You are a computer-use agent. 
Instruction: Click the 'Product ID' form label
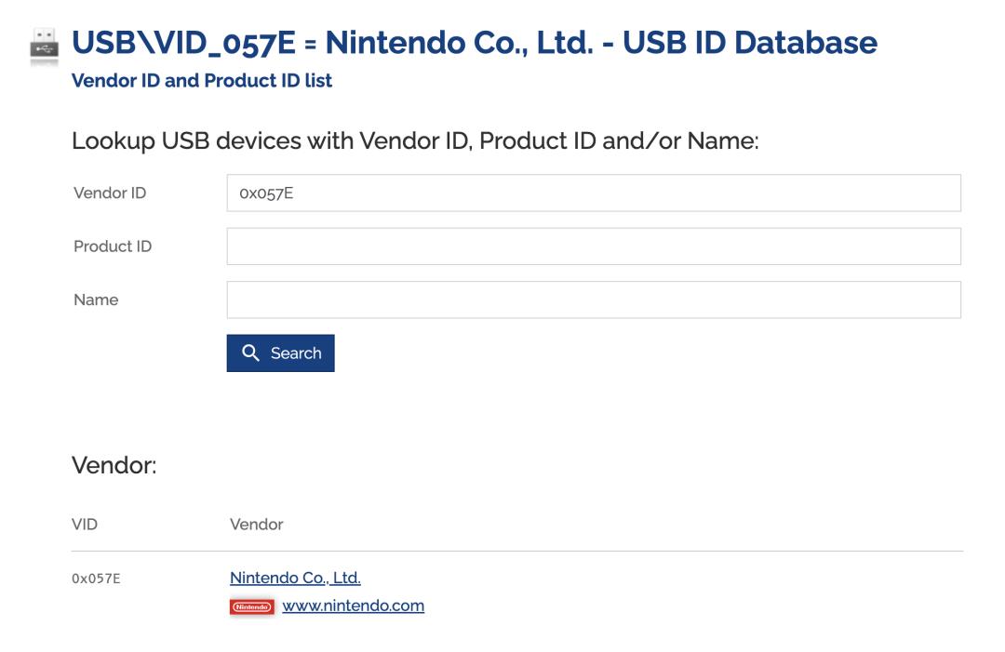click(113, 246)
